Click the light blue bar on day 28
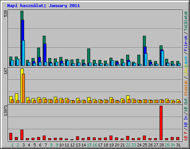This screenshot has width=190, height=149. pos(163,58)
